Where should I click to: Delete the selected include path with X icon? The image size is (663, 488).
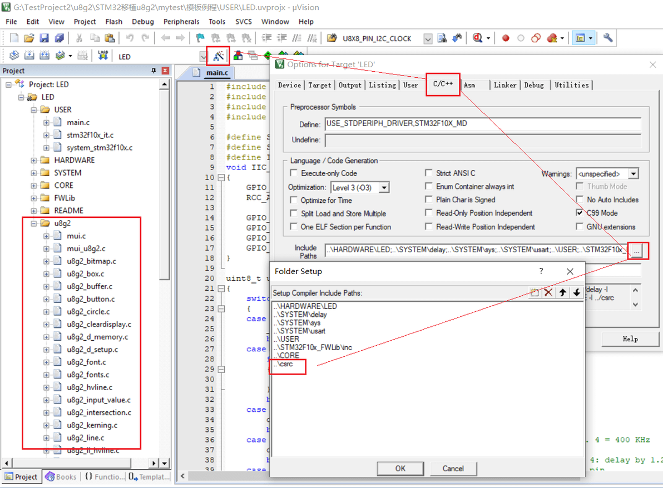548,292
